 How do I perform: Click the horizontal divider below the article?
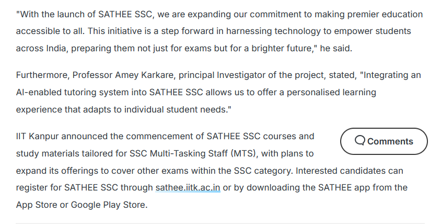pyautogui.click(x=220, y=223)
